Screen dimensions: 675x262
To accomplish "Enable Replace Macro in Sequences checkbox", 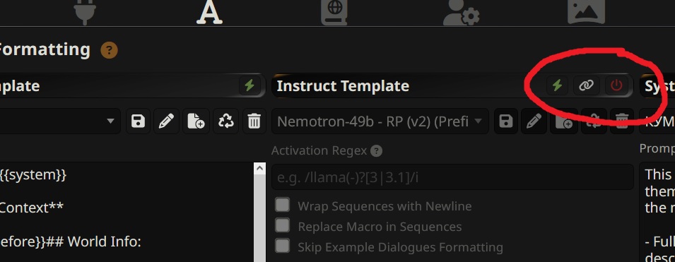I will point(282,225).
